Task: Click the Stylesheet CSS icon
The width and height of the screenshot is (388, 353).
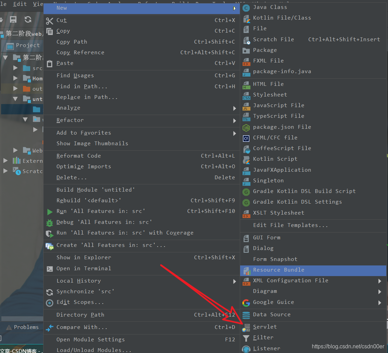Action: pyautogui.click(x=246, y=95)
